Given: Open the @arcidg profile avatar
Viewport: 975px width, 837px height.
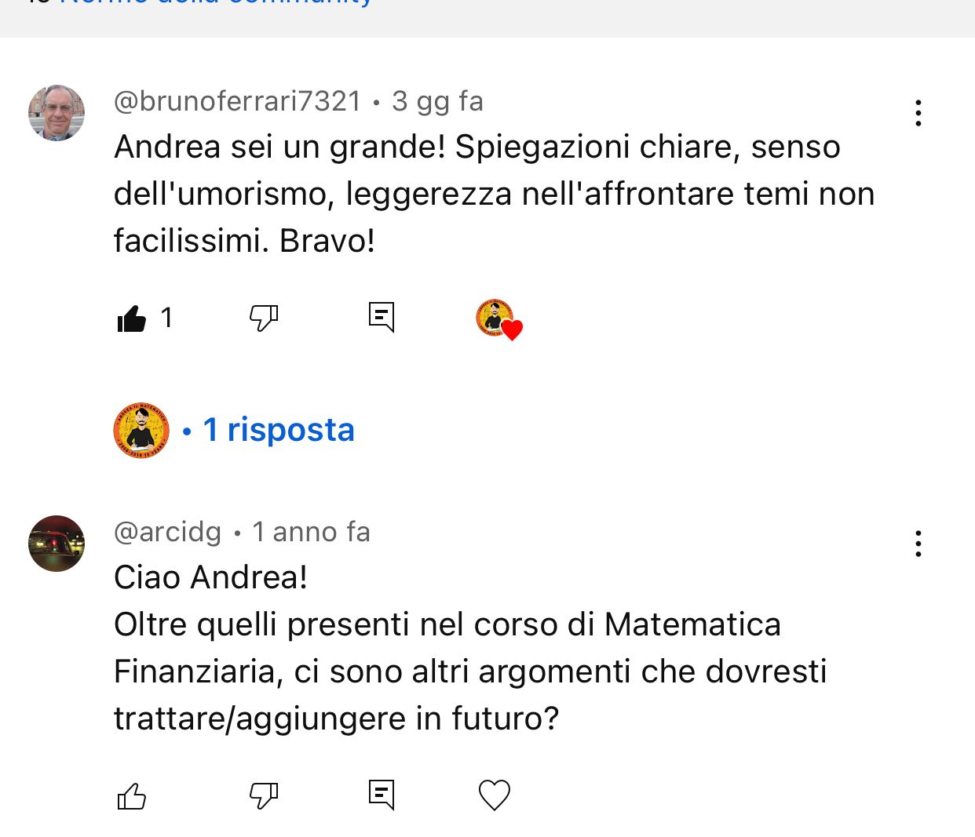Looking at the screenshot, I should [57, 544].
